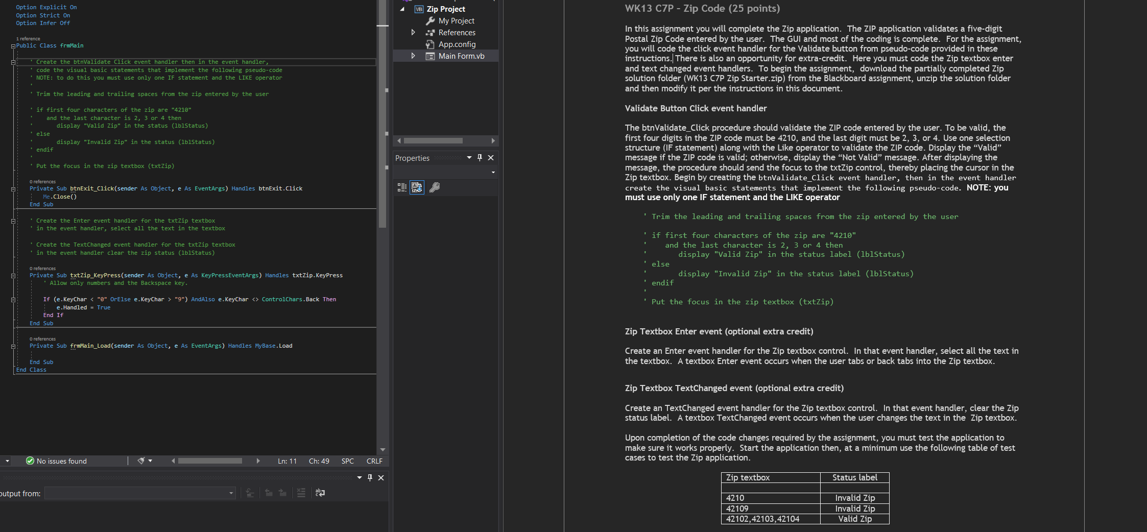Switch Properties panel to categorized view
1147x532 pixels.
click(402, 187)
